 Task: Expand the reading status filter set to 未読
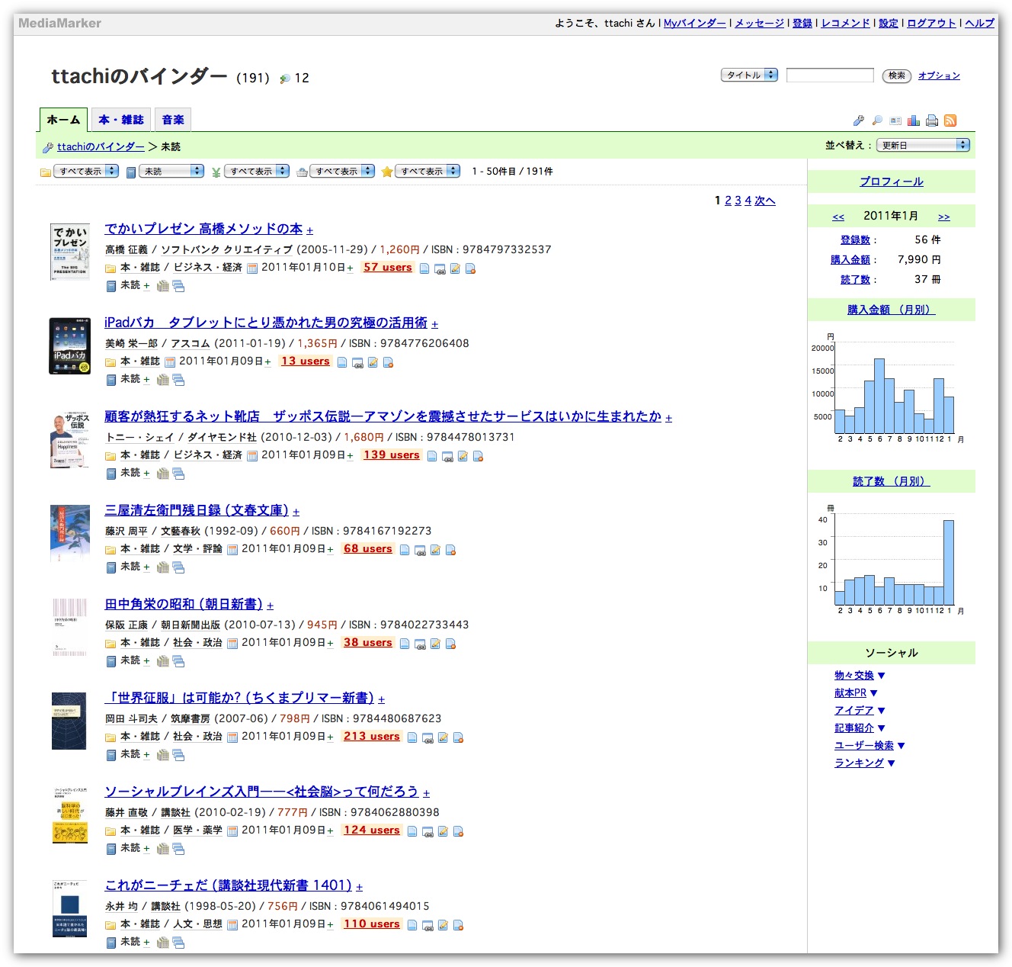click(171, 172)
